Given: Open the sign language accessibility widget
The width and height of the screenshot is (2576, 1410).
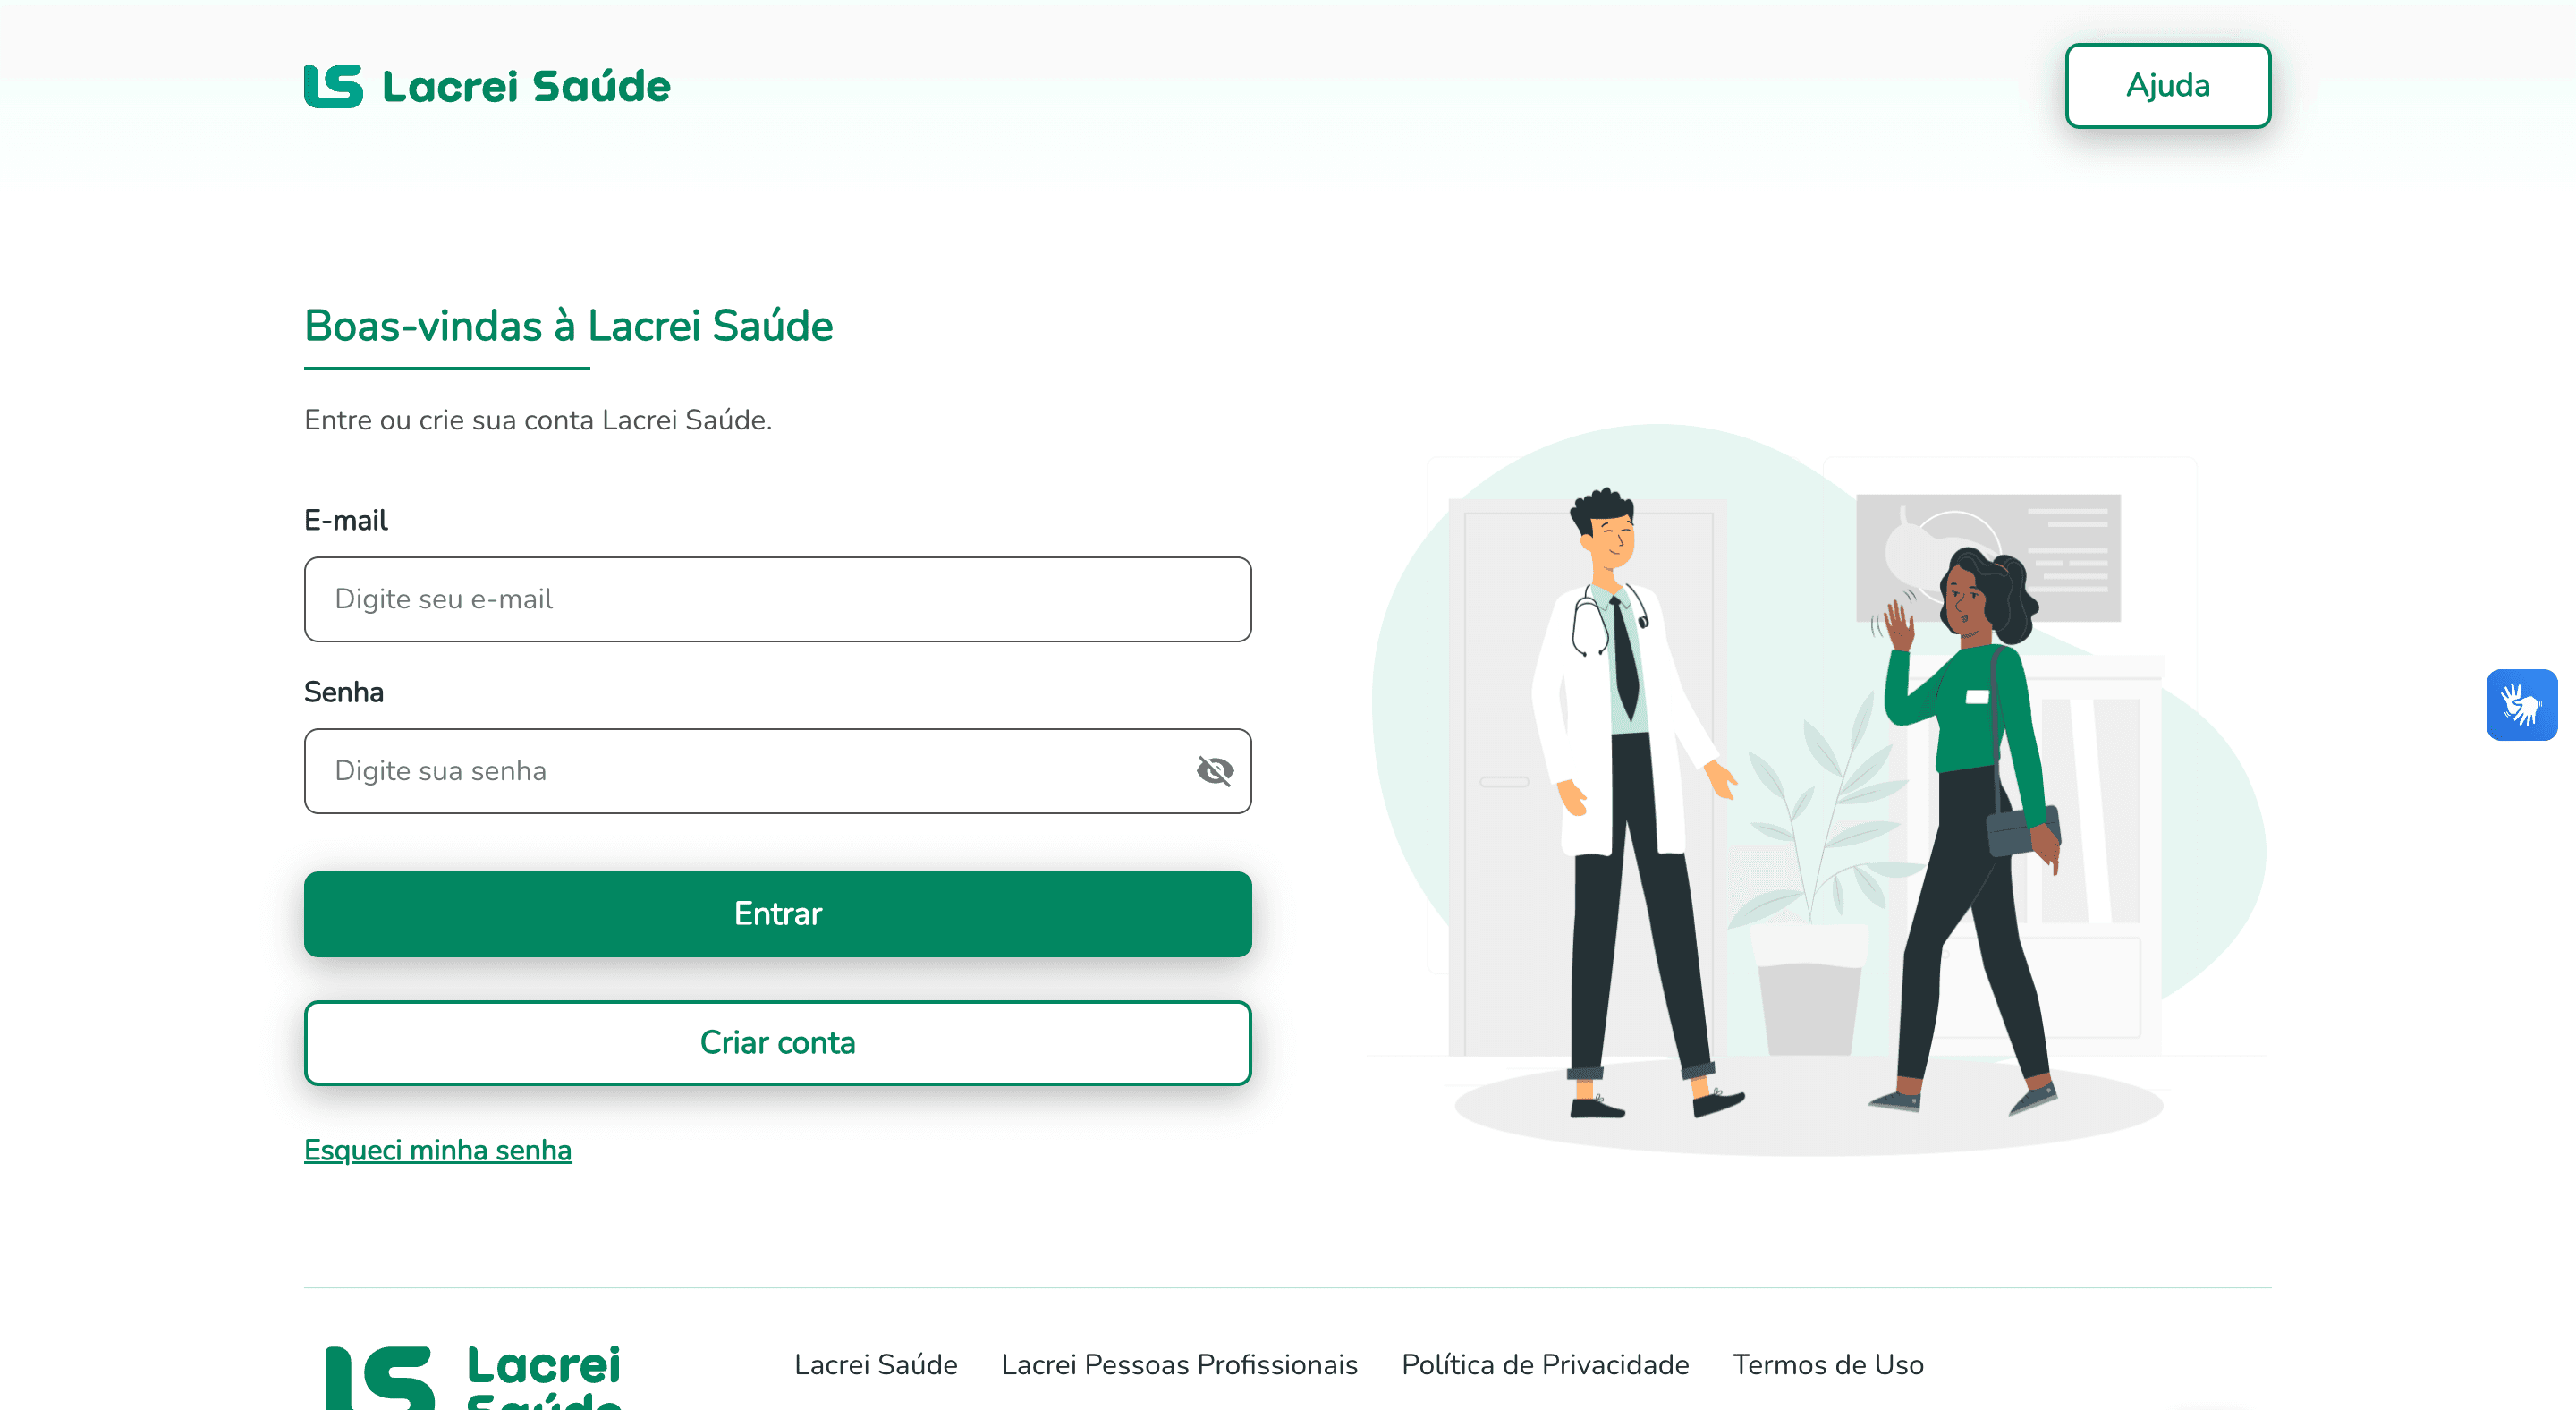Looking at the screenshot, I should 2521,705.
